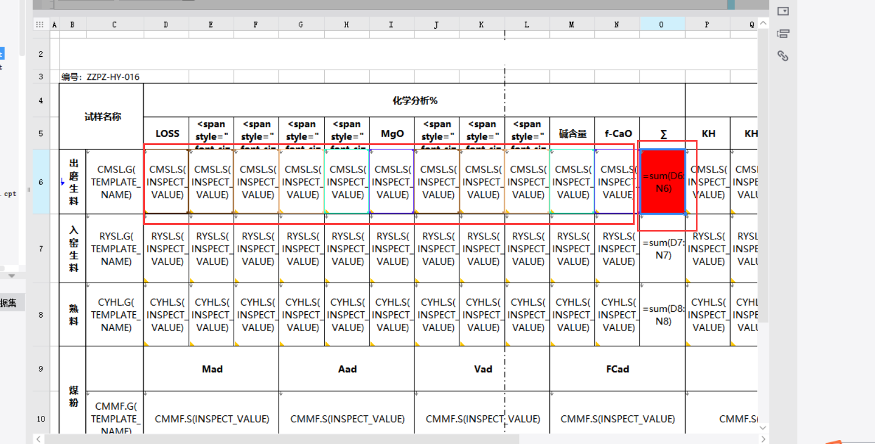Select row header 4

tap(41, 101)
